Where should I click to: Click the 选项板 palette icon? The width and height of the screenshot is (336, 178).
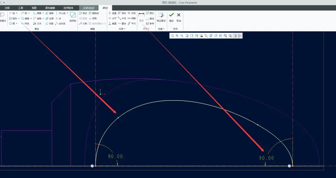(73, 17)
